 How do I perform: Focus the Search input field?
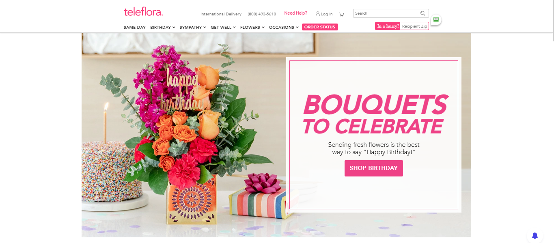coord(387,13)
